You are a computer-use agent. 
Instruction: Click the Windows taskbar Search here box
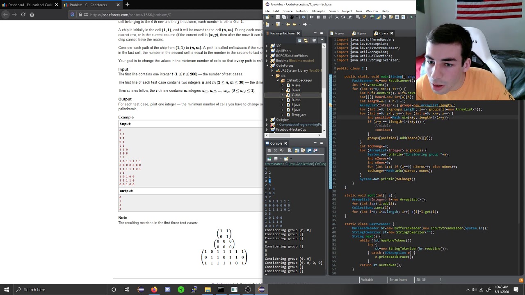(59, 290)
